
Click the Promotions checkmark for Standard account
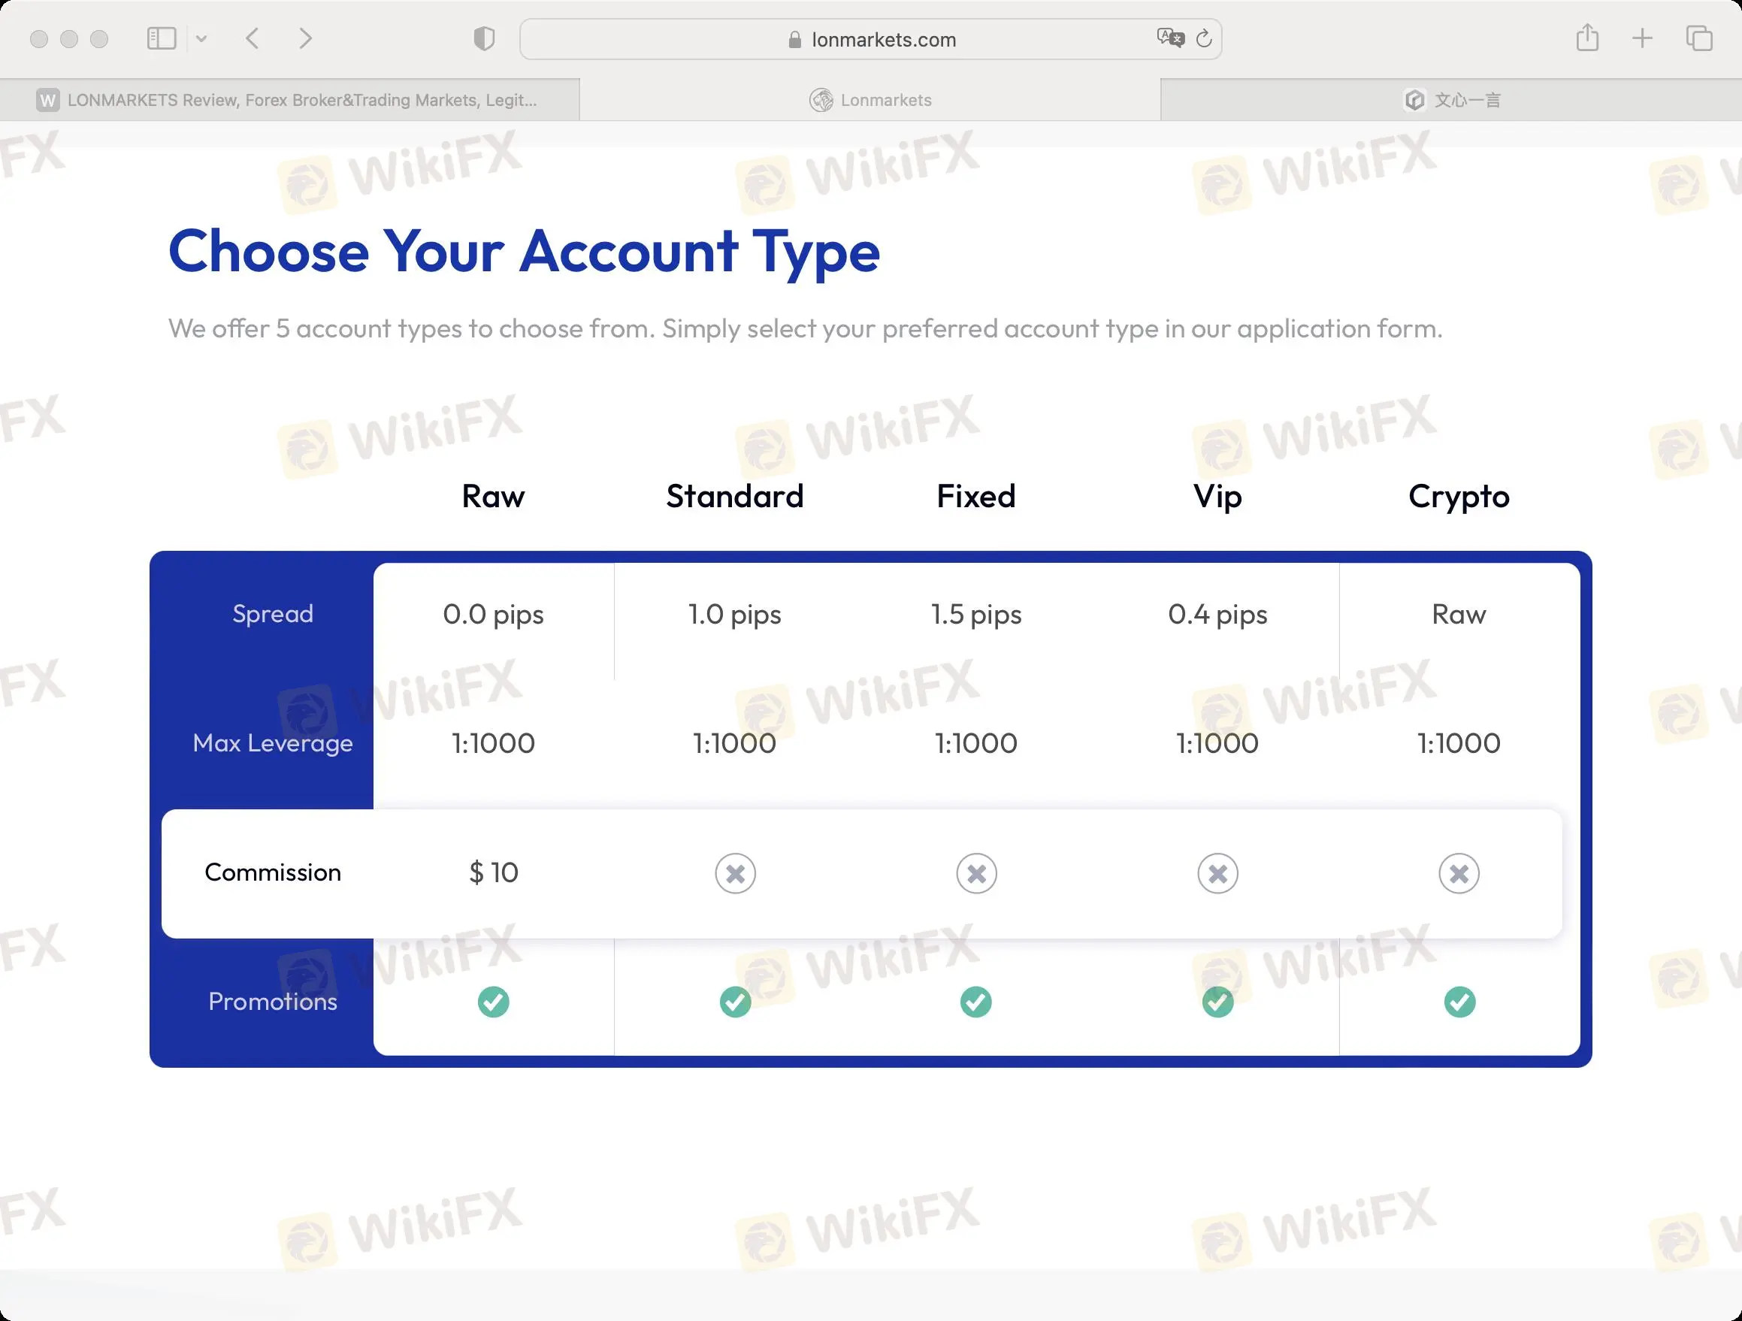tap(734, 1000)
